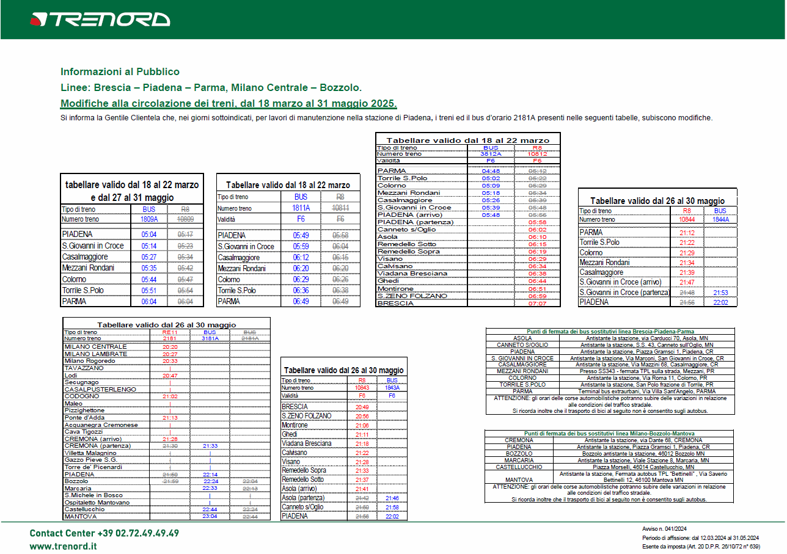Click the 21:53 bus time in table 1844A
The width and height of the screenshot is (787, 554).
(x=720, y=293)
